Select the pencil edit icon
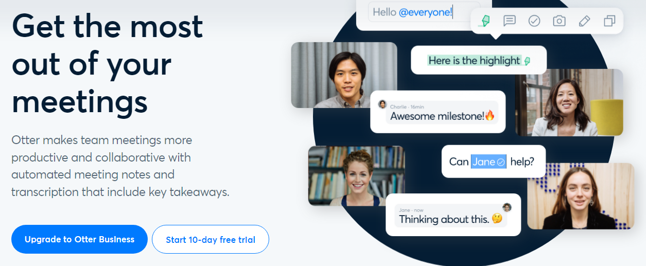 tap(584, 21)
